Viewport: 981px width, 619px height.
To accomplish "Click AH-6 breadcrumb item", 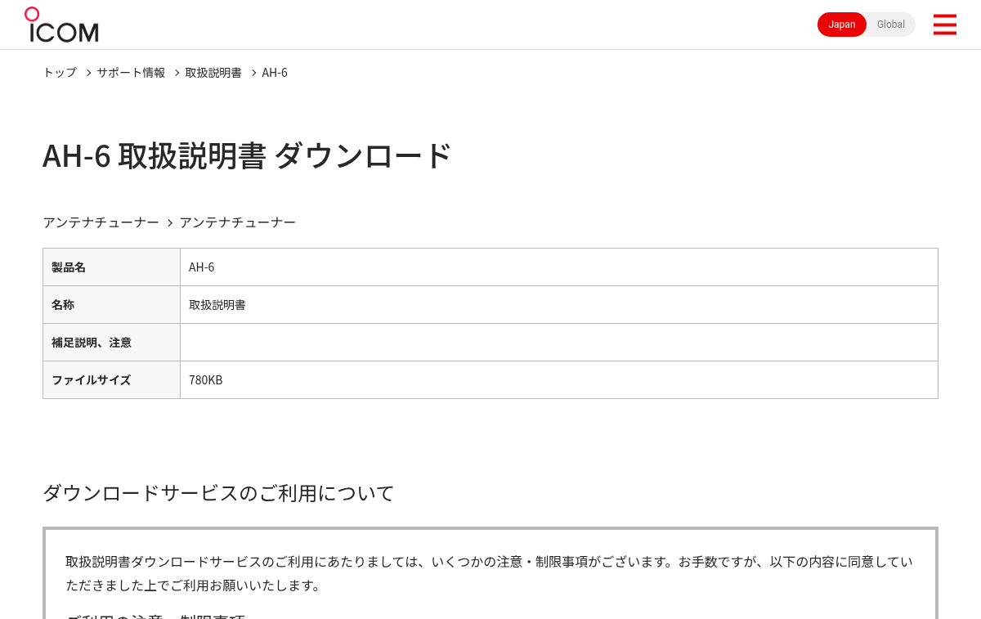I will pos(275,72).
